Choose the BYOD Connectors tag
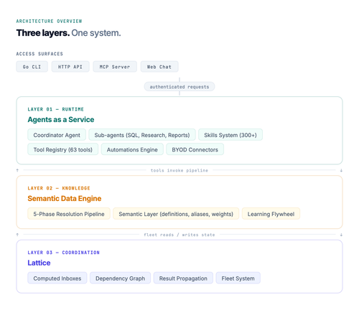The image size is (359, 315). pos(195,149)
